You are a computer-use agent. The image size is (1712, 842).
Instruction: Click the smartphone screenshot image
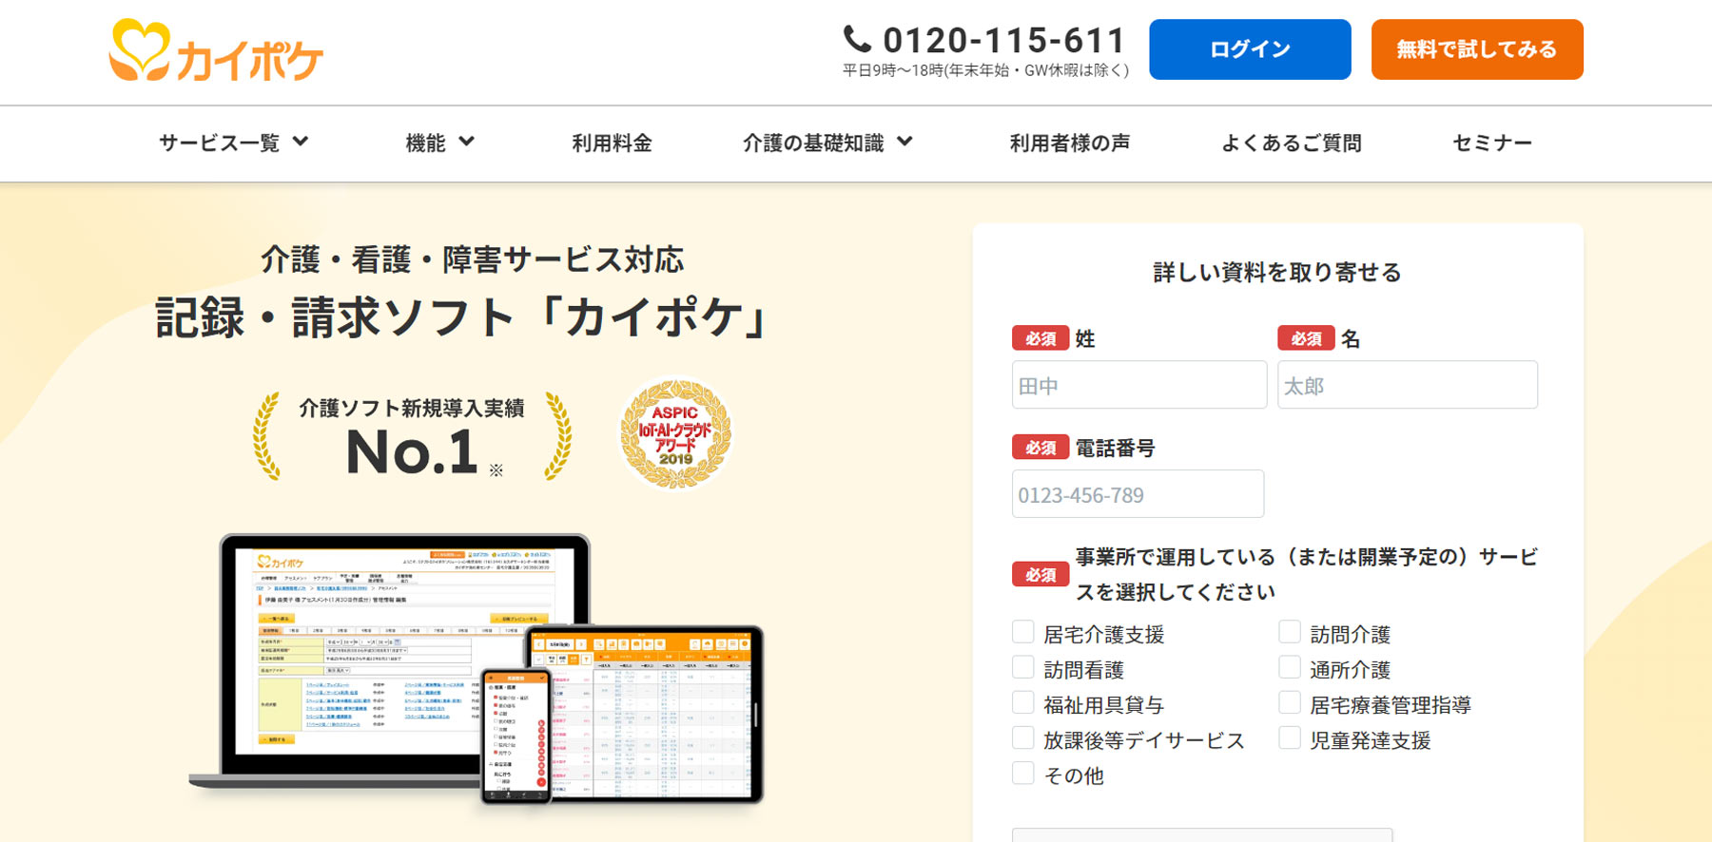point(515,736)
